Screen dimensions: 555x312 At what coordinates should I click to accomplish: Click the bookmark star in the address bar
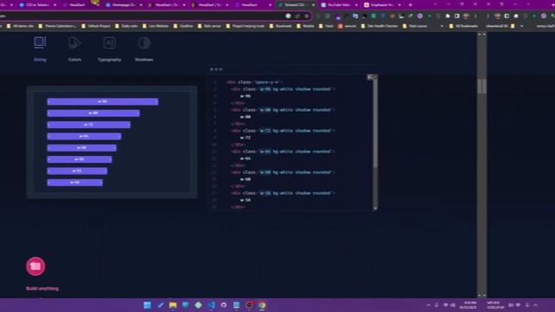click(x=306, y=16)
